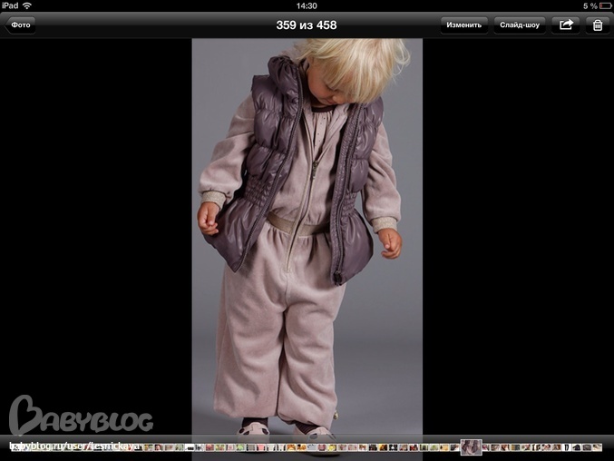Click a thumbnail mid-strip under the photo

[307, 447]
